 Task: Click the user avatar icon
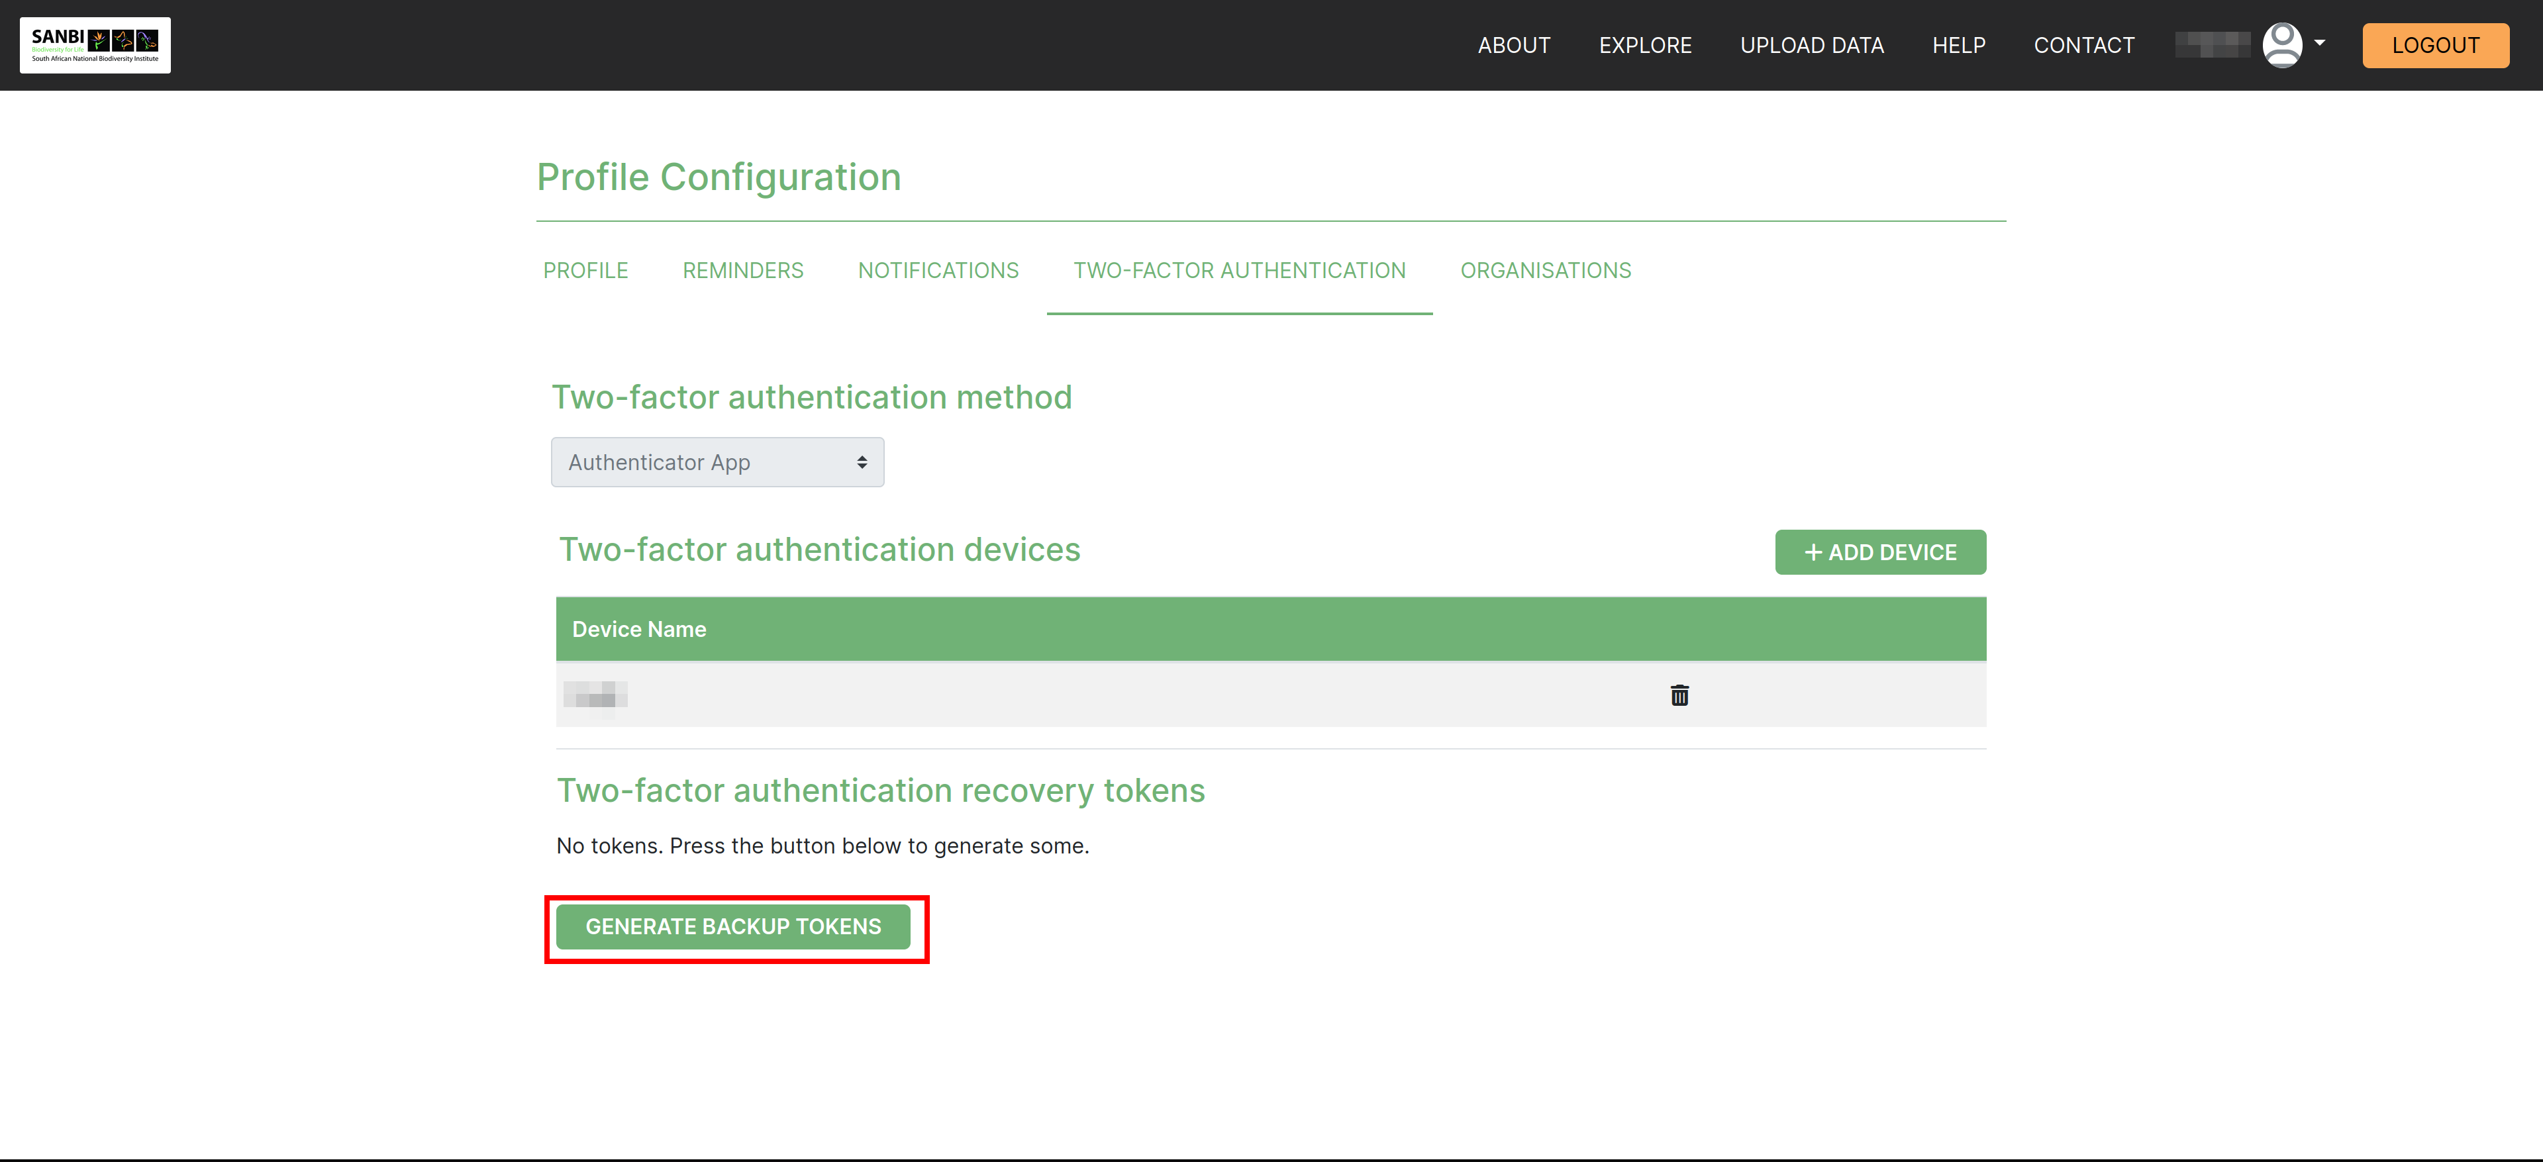tap(2281, 46)
